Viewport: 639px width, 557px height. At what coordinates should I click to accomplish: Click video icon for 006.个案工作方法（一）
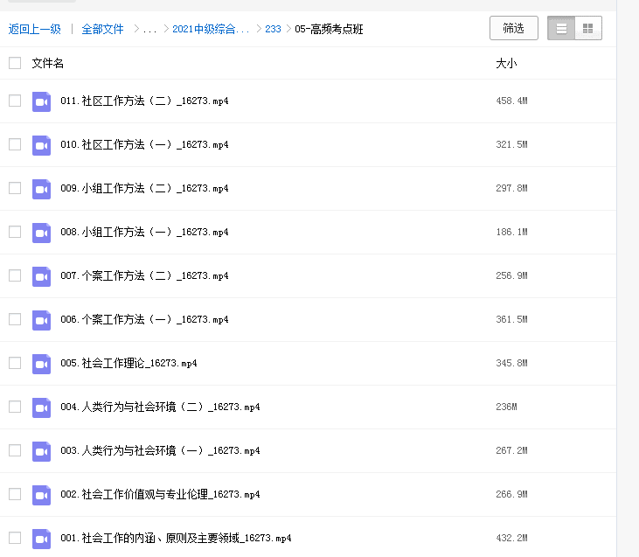click(x=42, y=320)
